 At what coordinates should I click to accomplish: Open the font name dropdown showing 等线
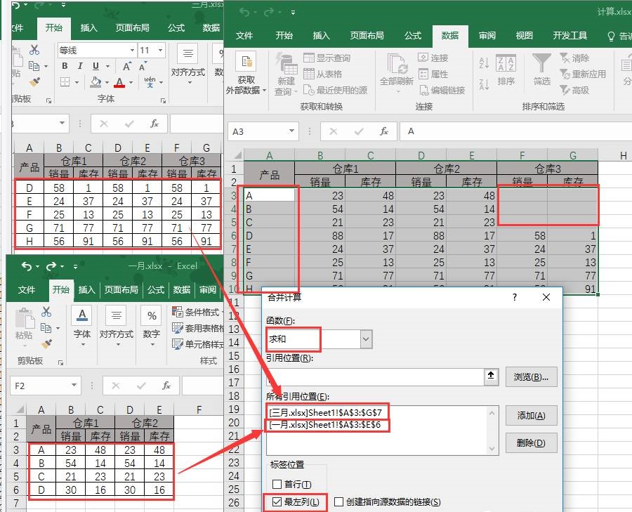coord(132,51)
